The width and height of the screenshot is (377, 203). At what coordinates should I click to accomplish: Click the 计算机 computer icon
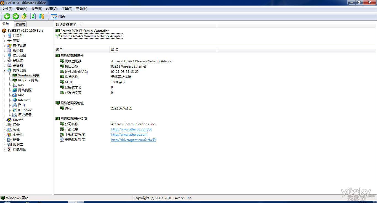[9, 36]
